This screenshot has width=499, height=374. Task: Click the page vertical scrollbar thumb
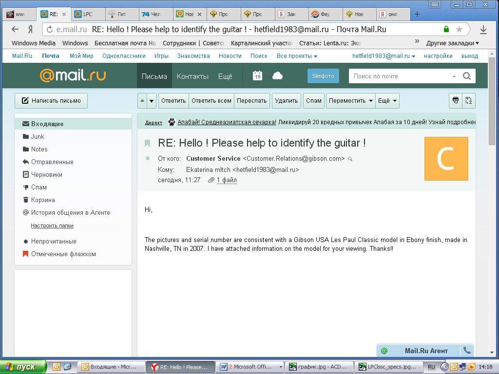click(x=492, y=101)
